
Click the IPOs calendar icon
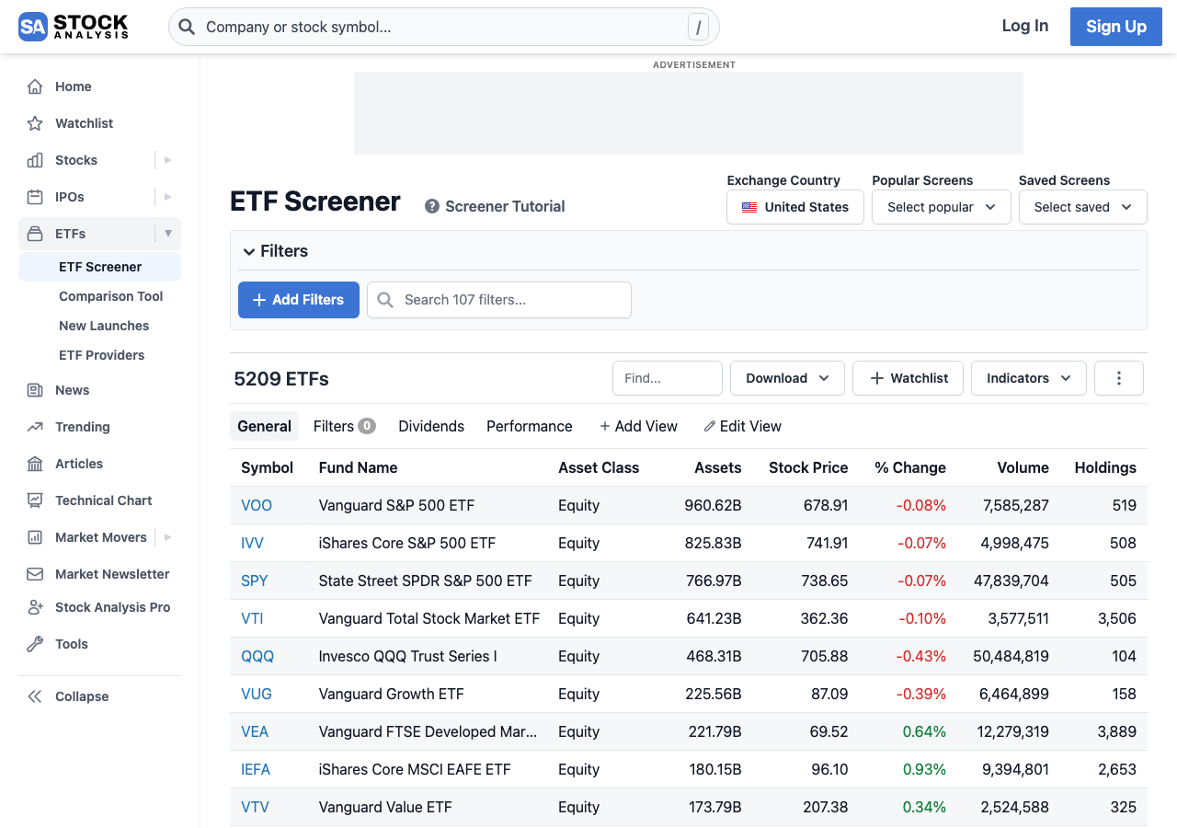click(x=35, y=197)
